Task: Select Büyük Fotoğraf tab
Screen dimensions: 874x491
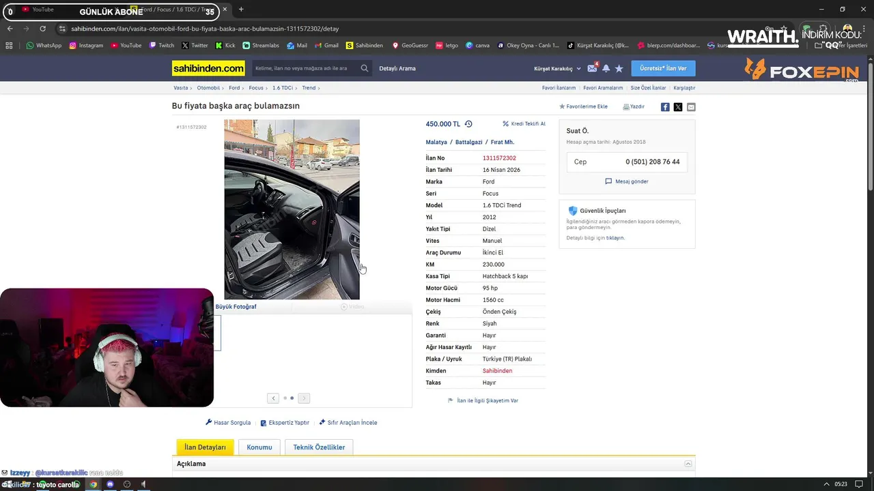Action: coord(236,307)
